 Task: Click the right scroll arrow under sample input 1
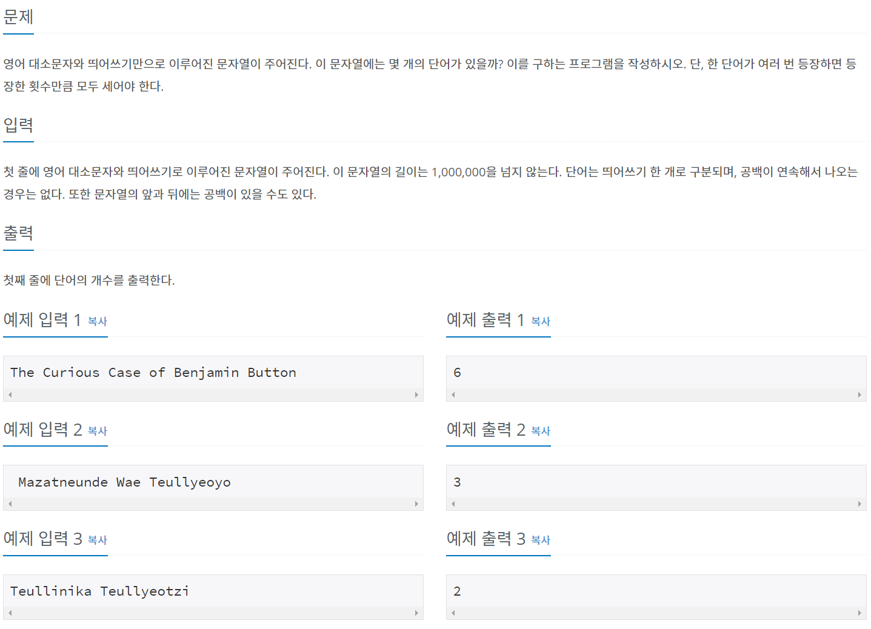417,394
